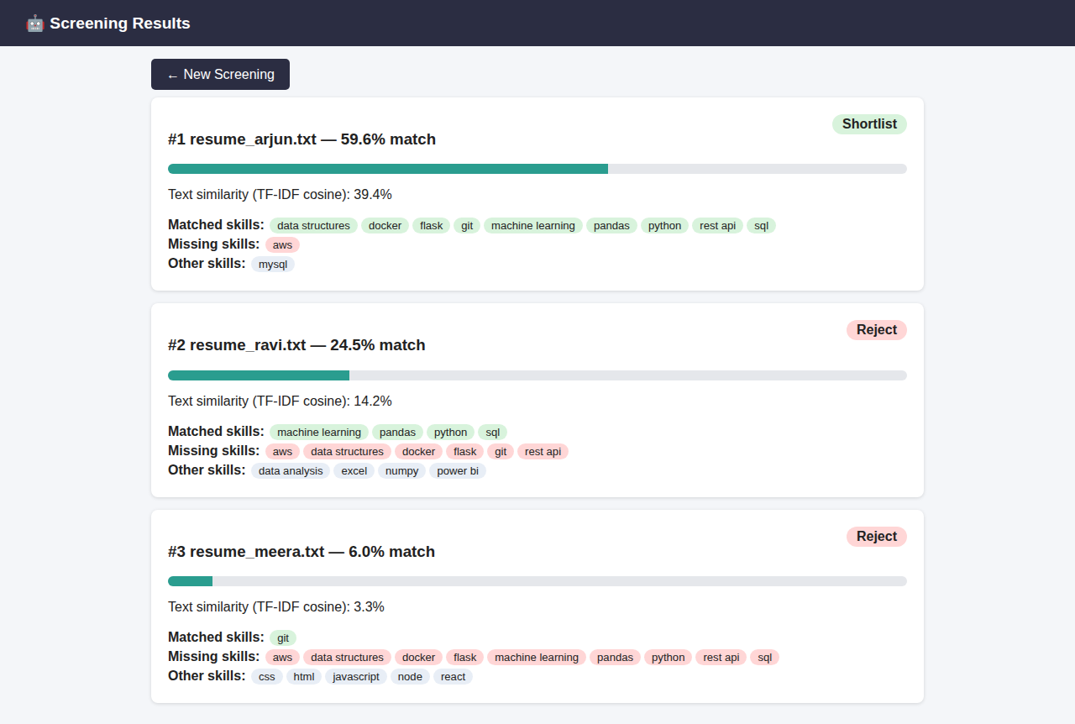This screenshot has height=724, width=1075.
Task: Select ravi's other skill "excel" chip
Action: (x=354, y=471)
